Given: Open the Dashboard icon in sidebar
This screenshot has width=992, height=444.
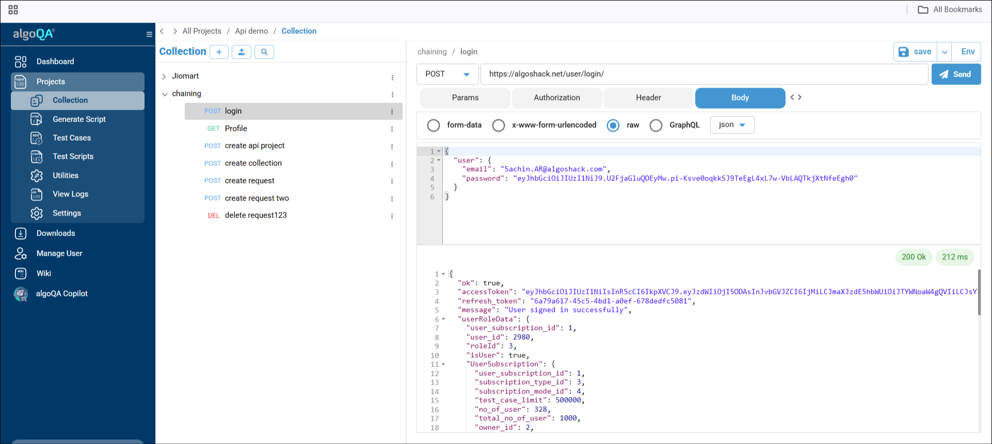Looking at the screenshot, I should (21, 62).
